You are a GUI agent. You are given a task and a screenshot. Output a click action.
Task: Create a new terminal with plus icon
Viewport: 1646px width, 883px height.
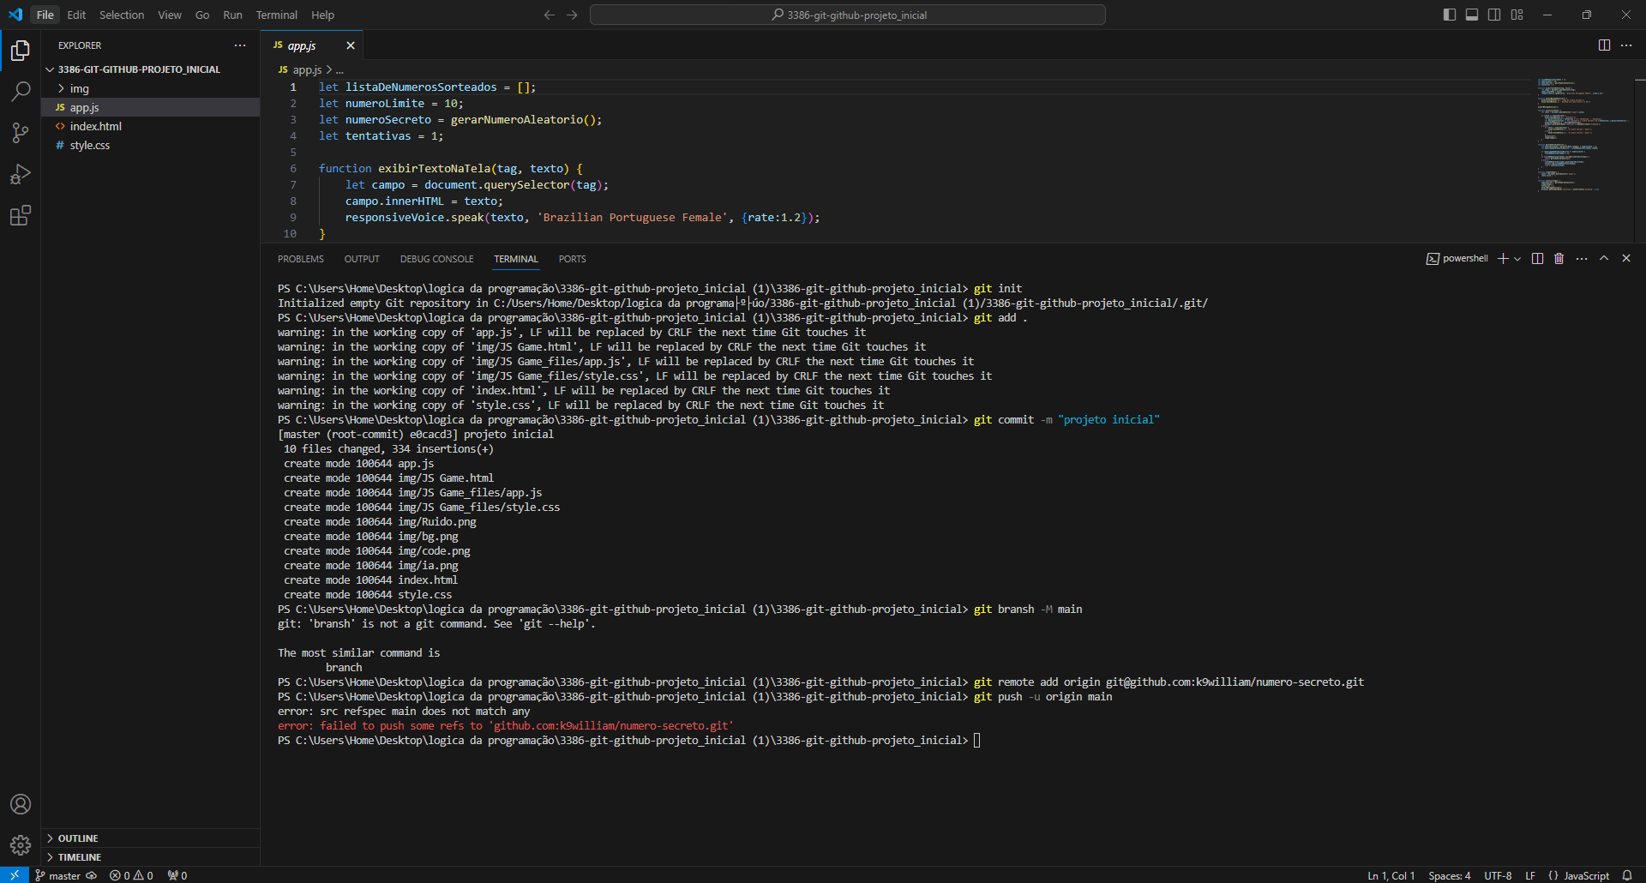[x=1502, y=258]
